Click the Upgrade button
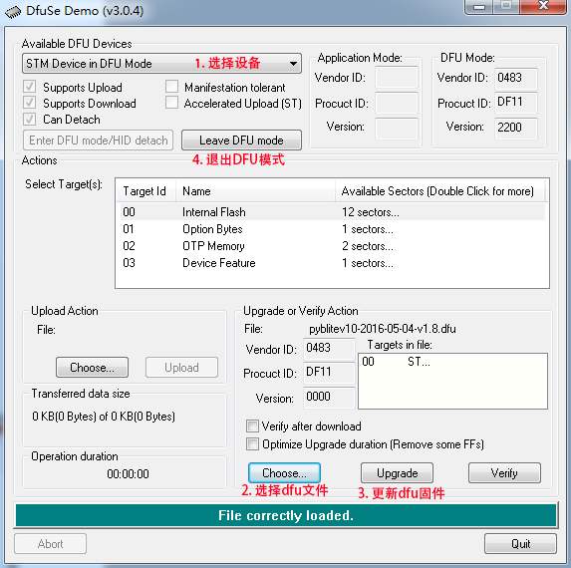This screenshot has width=571, height=568. [x=397, y=473]
